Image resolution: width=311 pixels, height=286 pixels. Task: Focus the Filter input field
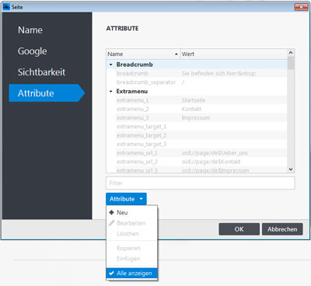coord(201,183)
